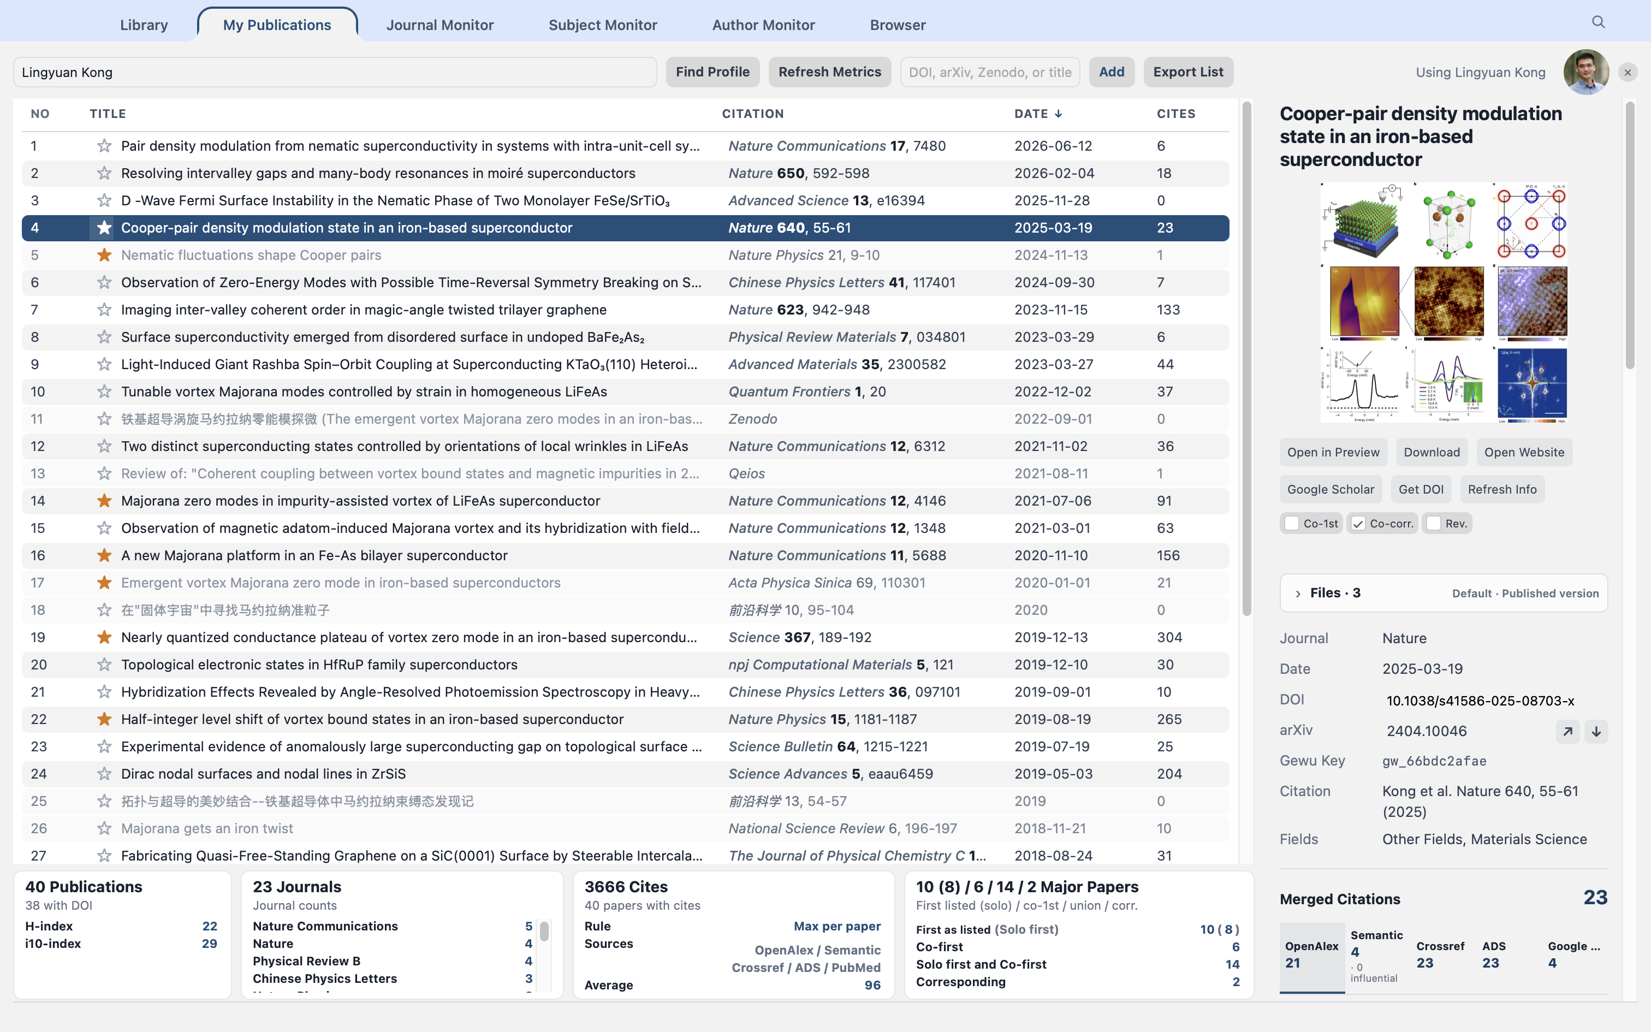Switch to the Author Monitor tab
The height and width of the screenshot is (1032, 1651).
763,25
